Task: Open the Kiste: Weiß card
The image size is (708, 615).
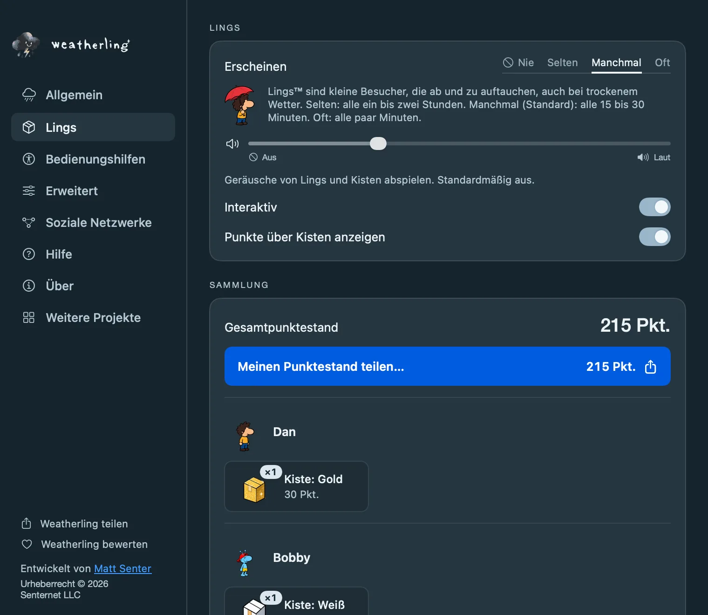Action: 296,601
